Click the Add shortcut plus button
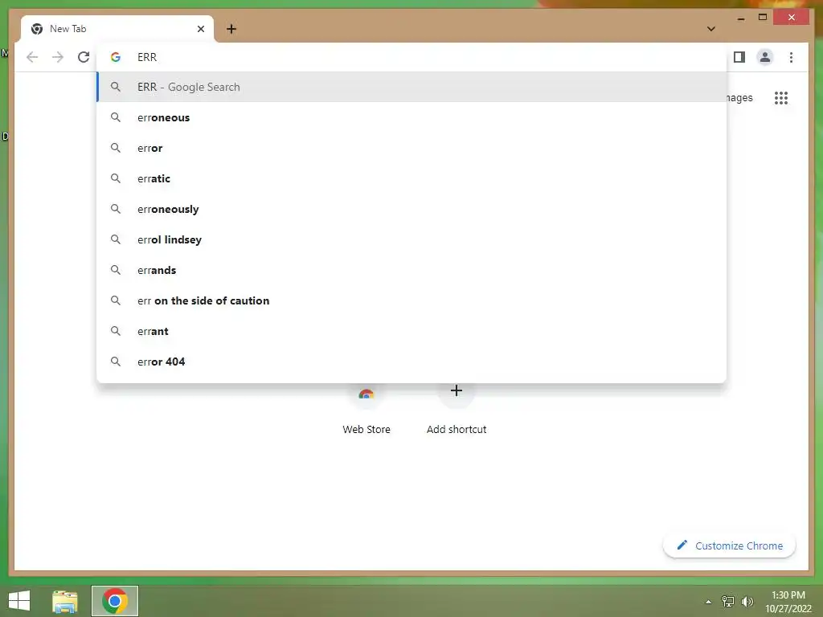This screenshot has width=823, height=617. pos(457,391)
